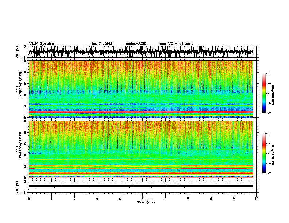
Task: Click the "ch.3(V)" axis label
Action: pyautogui.click(x=18, y=187)
